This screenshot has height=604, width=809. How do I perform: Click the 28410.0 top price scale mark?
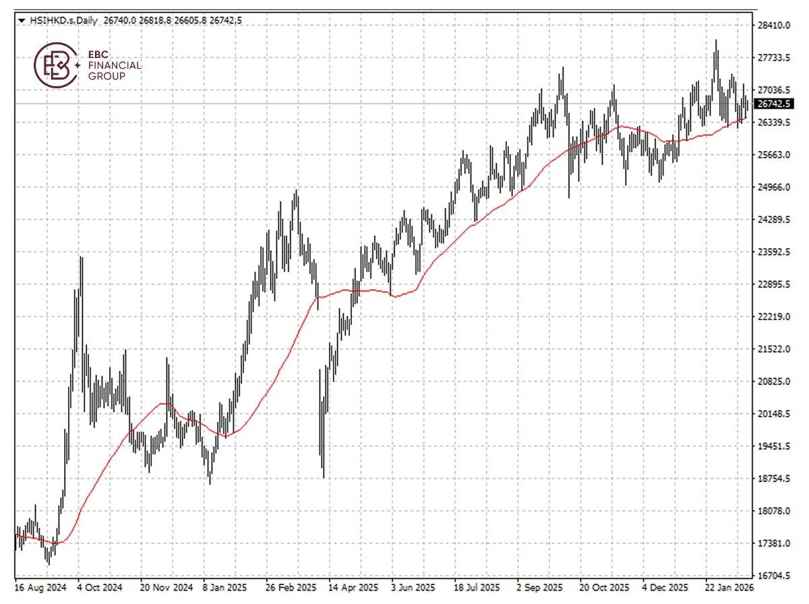click(773, 26)
